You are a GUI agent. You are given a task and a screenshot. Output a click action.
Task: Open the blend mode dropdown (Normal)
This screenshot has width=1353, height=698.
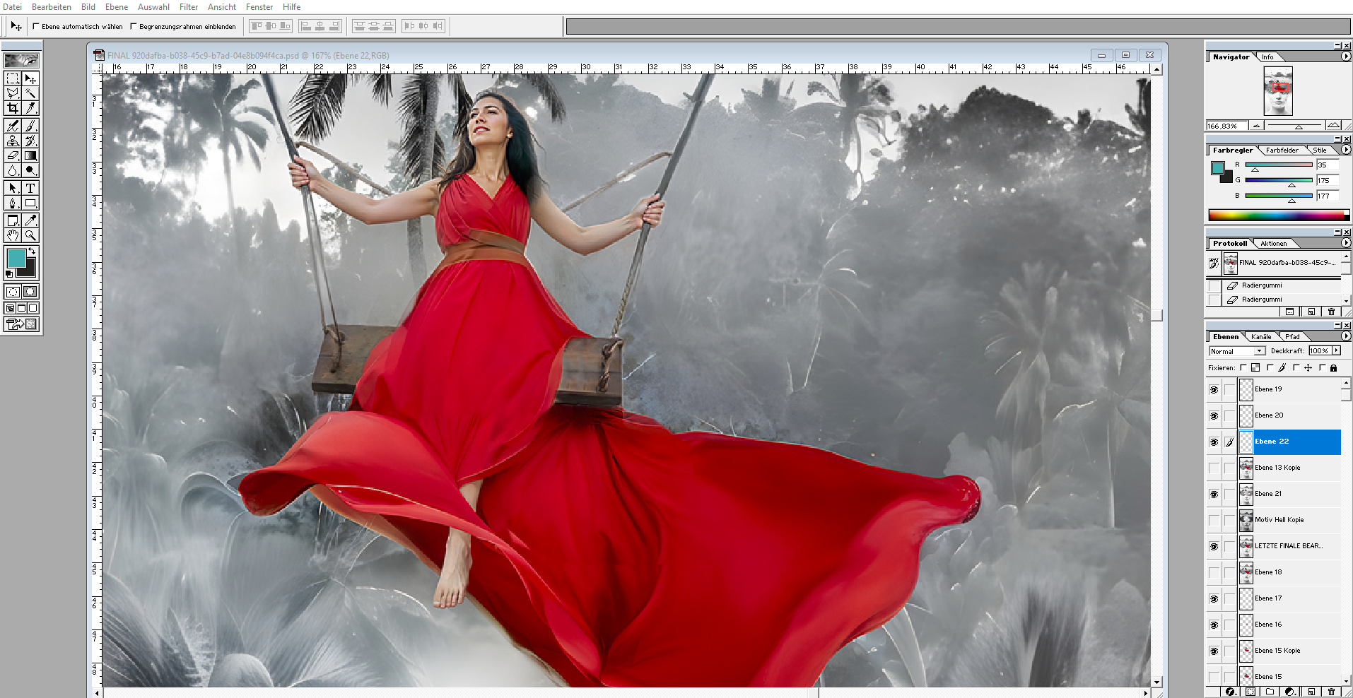coord(1236,351)
